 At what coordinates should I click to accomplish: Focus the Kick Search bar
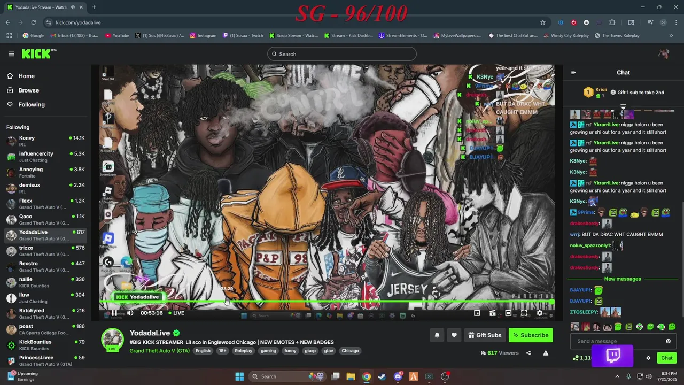[x=342, y=54]
